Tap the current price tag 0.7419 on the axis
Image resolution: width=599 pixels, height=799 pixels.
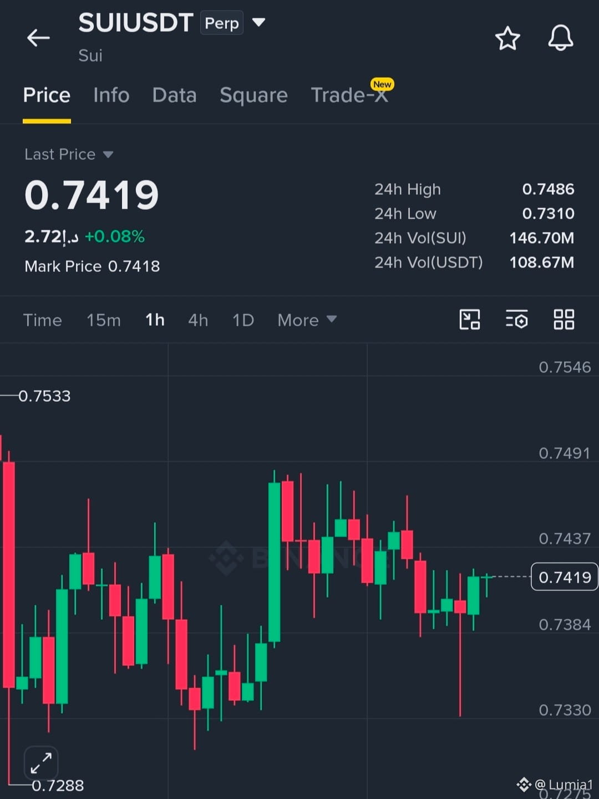point(565,577)
